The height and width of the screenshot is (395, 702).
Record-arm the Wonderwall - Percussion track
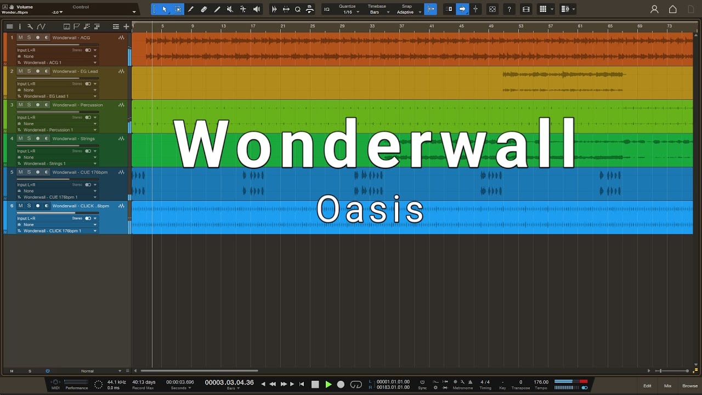click(38, 105)
